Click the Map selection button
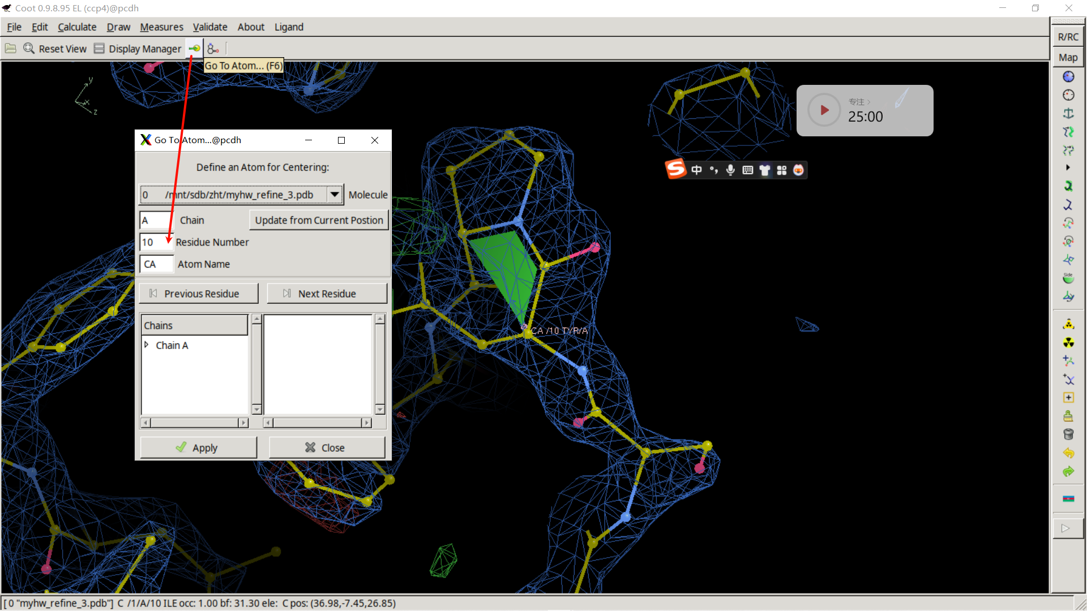1087x611 pixels. click(1068, 57)
